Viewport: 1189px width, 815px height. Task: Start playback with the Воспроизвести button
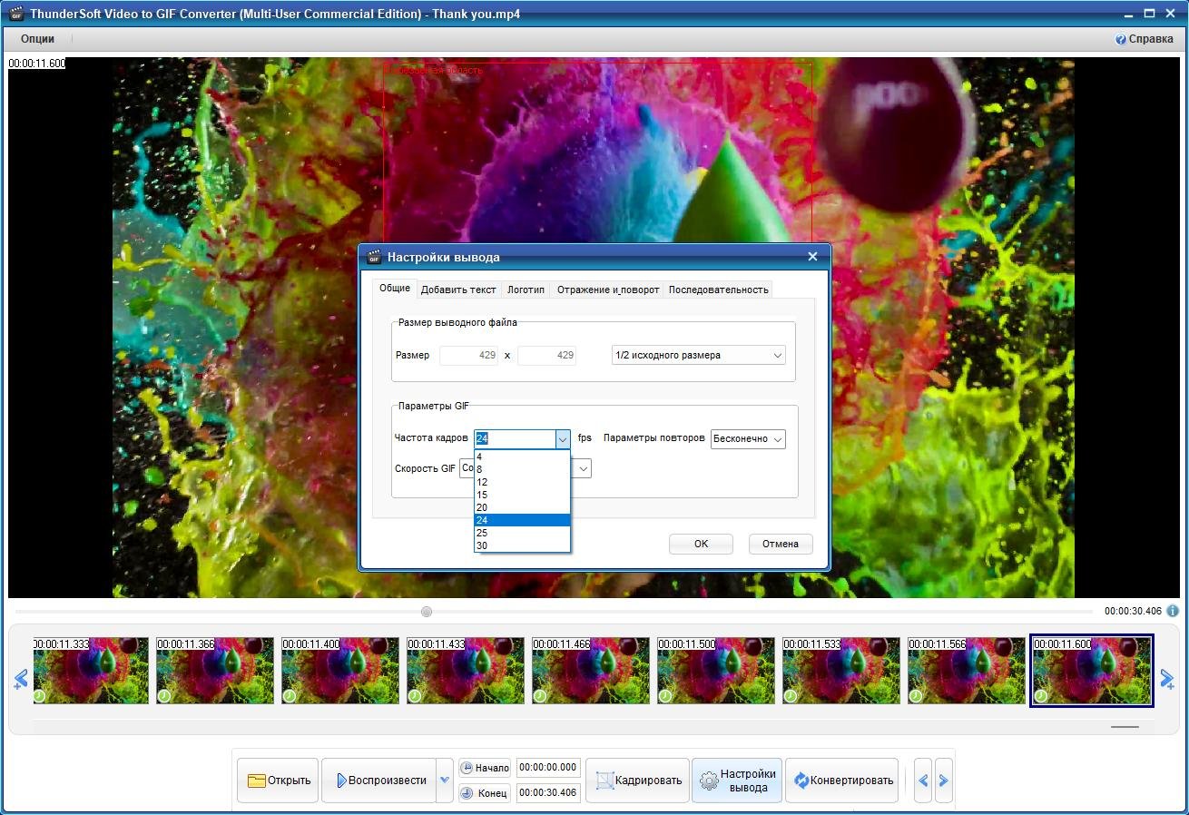(378, 781)
